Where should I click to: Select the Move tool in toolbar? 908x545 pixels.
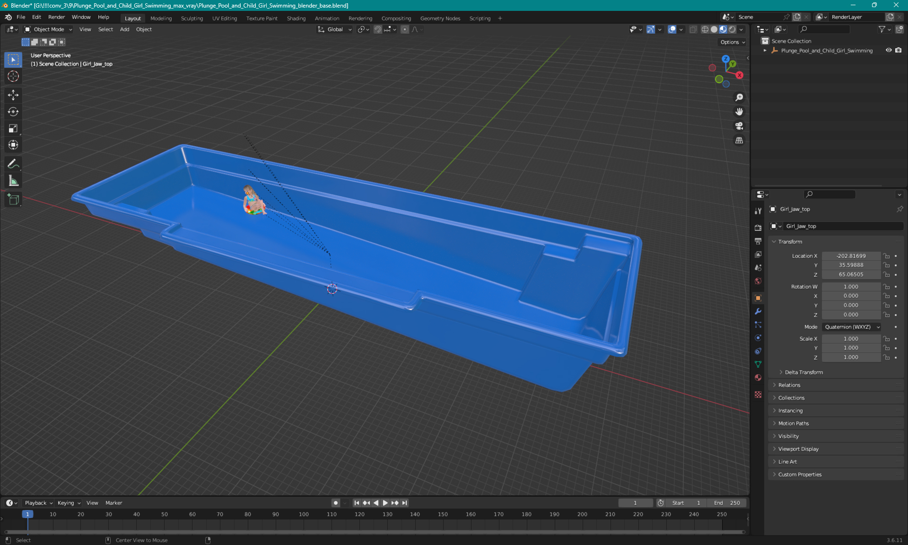pos(13,96)
